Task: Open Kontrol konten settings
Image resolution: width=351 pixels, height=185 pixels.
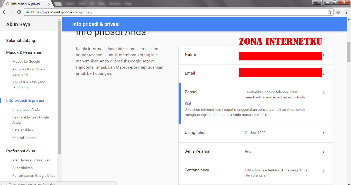Action: pyautogui.click(x=24, y=138)
